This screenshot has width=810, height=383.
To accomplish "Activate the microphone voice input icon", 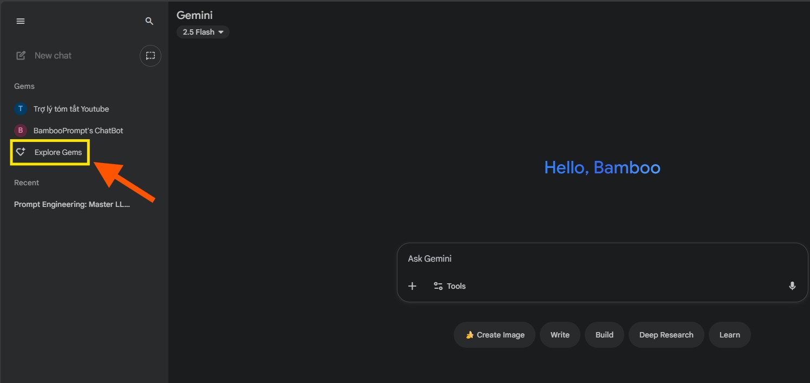I will point(792,286).
